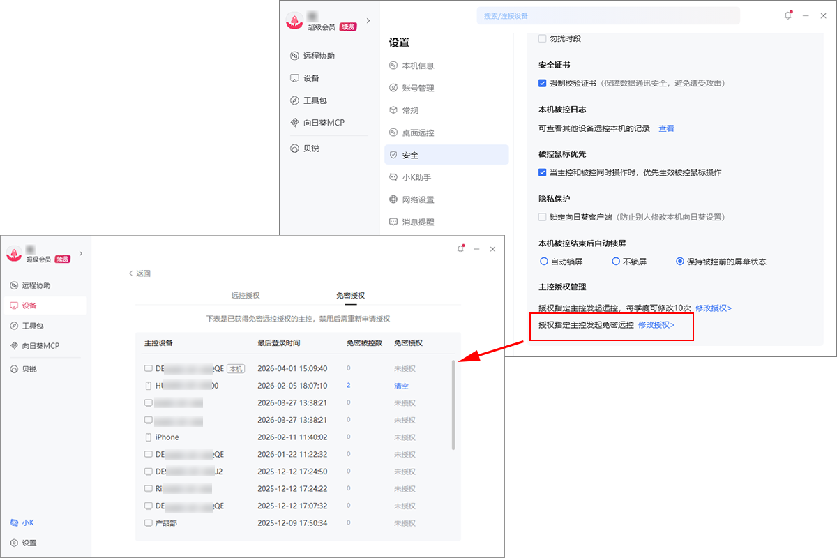Click the notification bell icon

[787, 15]
